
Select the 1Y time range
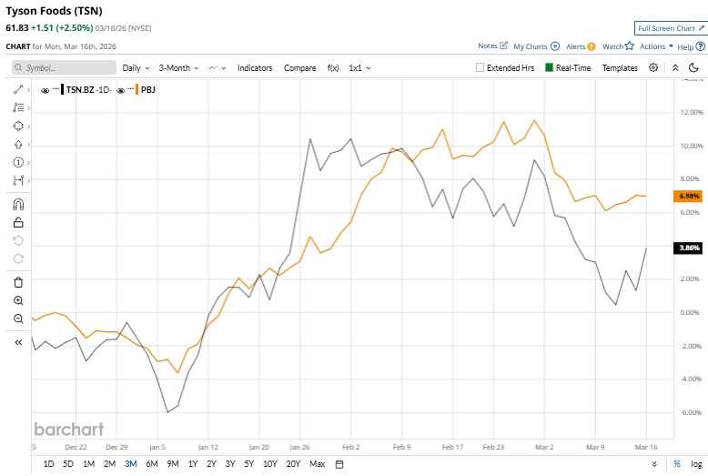[192, 464]
